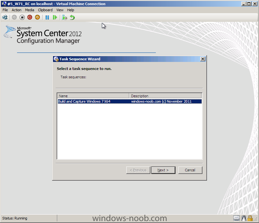Image resolution: width=259 pixels, height=223 pixels.
Task: Maximize the Virtual Machine Connection window
Action: click(249, 4)
